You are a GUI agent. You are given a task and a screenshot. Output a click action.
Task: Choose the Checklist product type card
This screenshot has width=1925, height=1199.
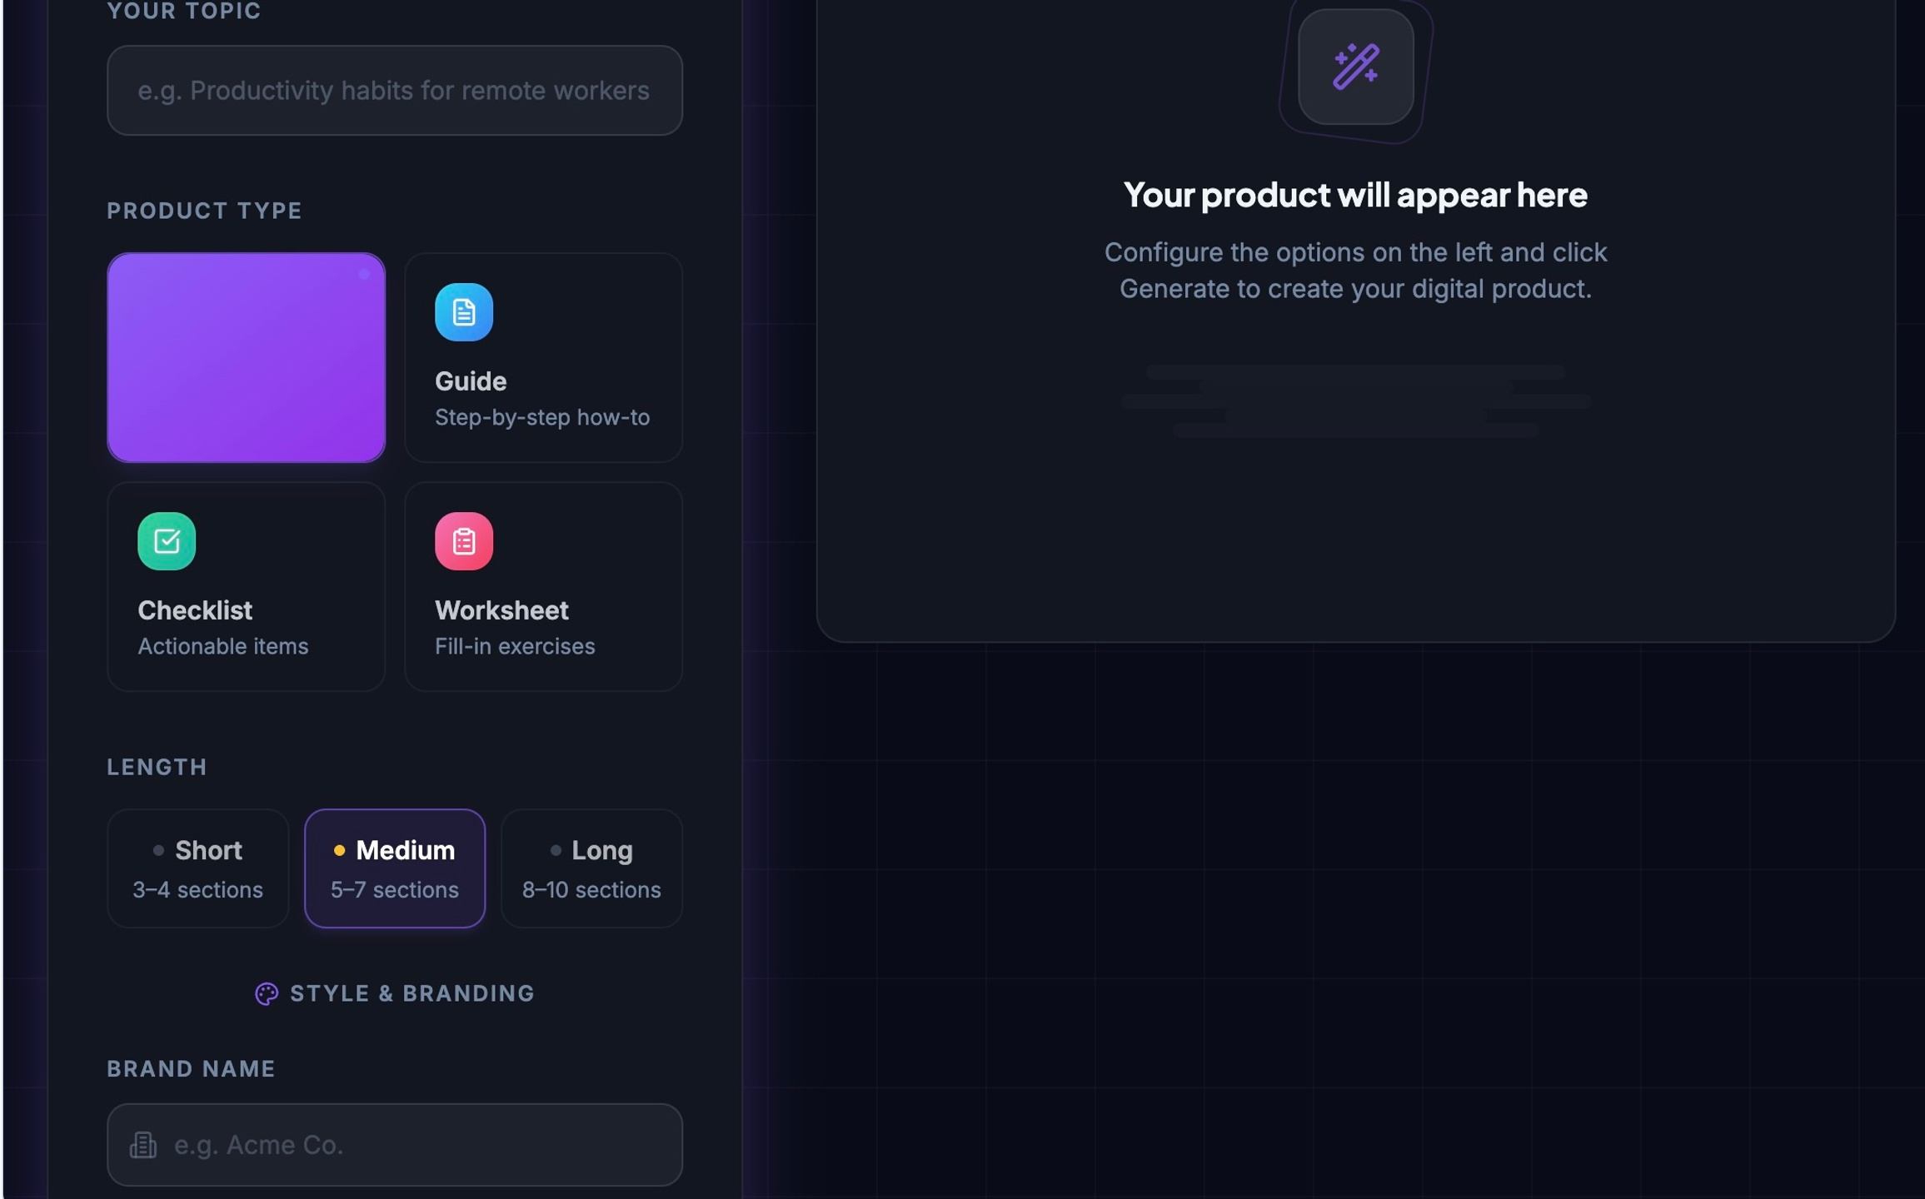tap(246, 586)
